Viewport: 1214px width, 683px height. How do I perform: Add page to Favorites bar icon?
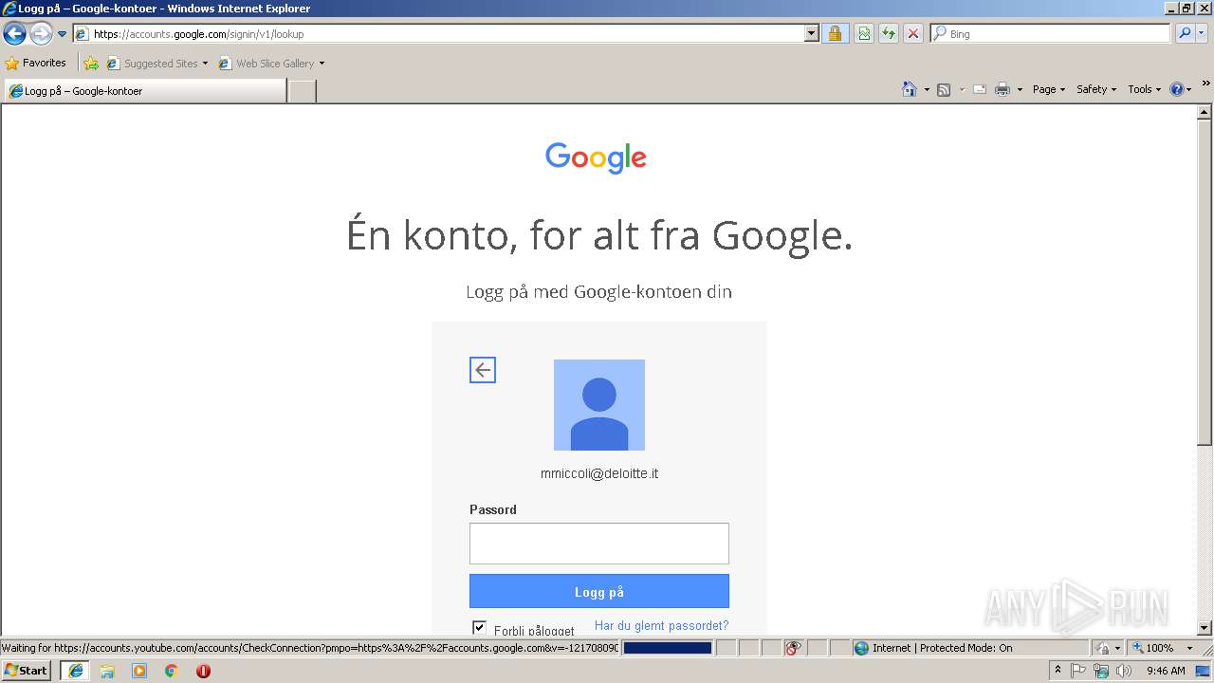pyautogui.click(x=91, y=64)
